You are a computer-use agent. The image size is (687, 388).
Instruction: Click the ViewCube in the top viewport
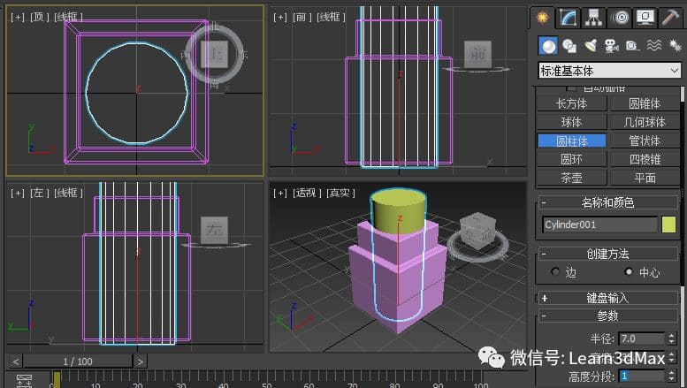[214, 54]
